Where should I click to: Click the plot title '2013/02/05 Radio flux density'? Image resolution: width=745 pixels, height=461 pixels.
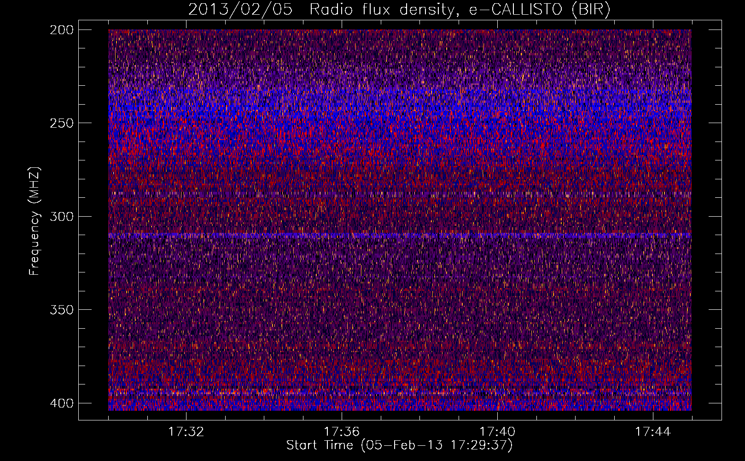point(399,9)
